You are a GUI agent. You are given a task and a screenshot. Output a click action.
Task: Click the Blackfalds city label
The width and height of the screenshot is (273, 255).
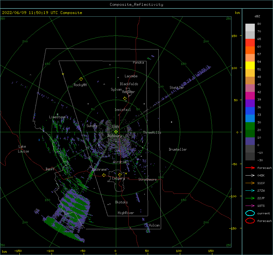coord(129,84)
